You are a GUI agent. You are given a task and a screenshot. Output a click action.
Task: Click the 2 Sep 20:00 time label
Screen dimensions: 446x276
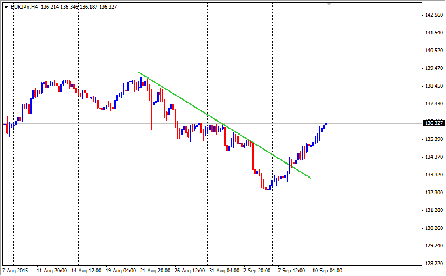click(257, 270)
